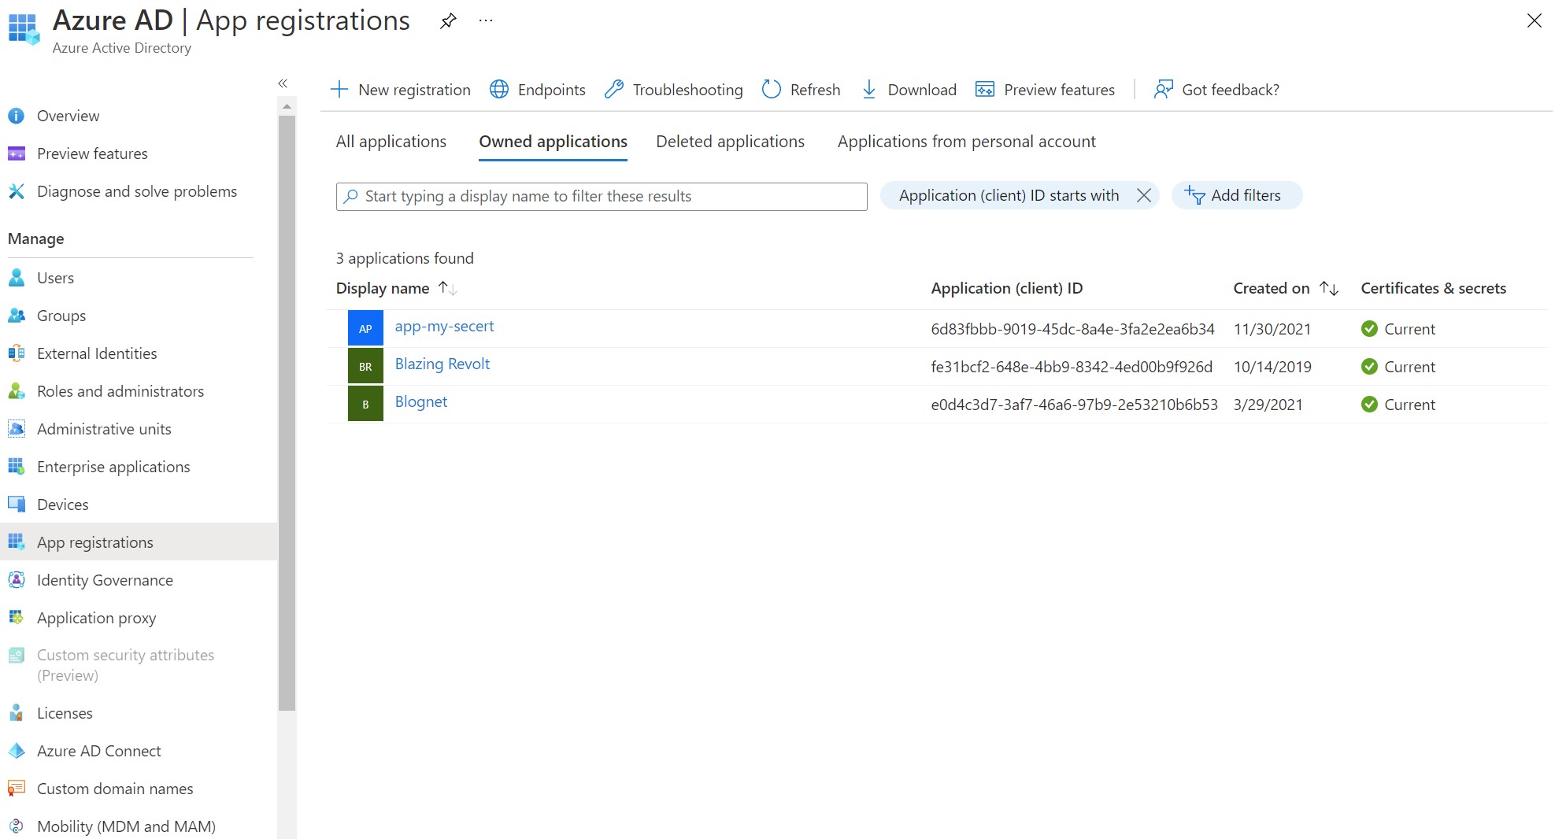
Task: Open External Identities
Action: coord(97,353)
